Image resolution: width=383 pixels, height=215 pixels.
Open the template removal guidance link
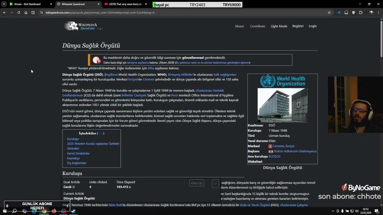pos(212,63)
